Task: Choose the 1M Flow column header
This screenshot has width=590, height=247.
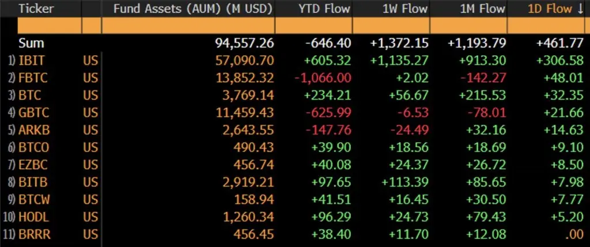Action: tap(482, 9)
